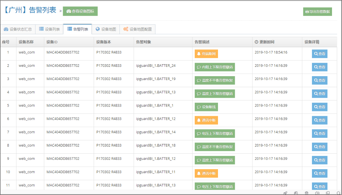Click the rocket icon in bottom bar

coord(285,193)
